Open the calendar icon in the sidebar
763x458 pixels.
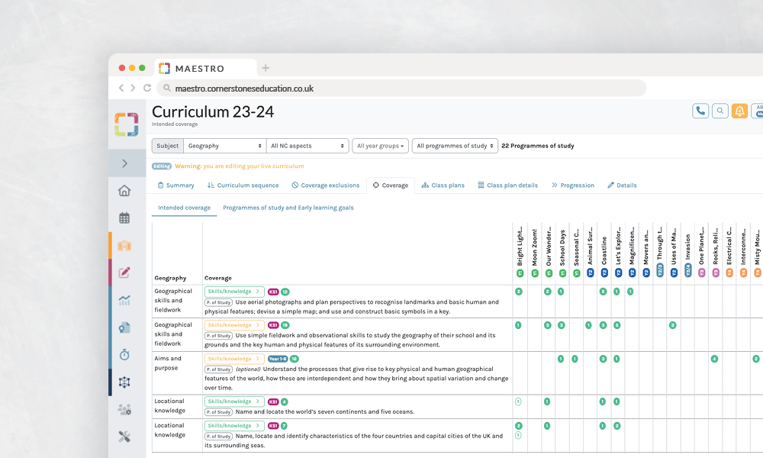coord(124,218)
